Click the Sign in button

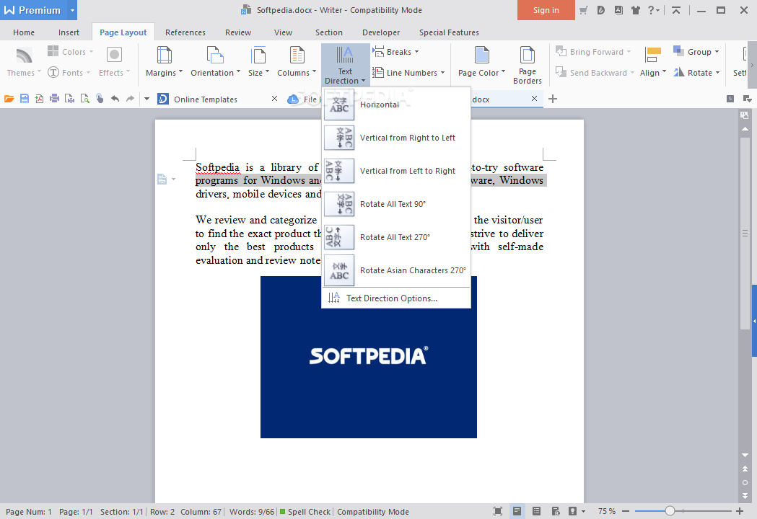[x=546, y=10]
